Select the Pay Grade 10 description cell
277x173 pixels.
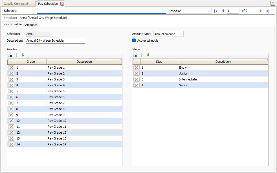(84, 121)
